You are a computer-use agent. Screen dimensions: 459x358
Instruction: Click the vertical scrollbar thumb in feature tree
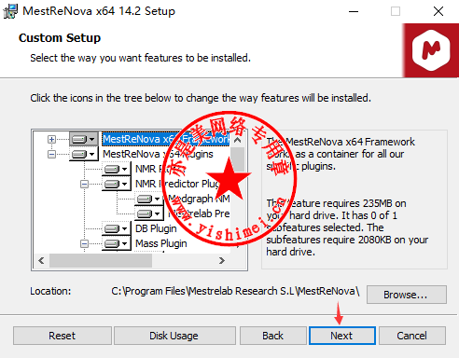click(x=238, y=159)
